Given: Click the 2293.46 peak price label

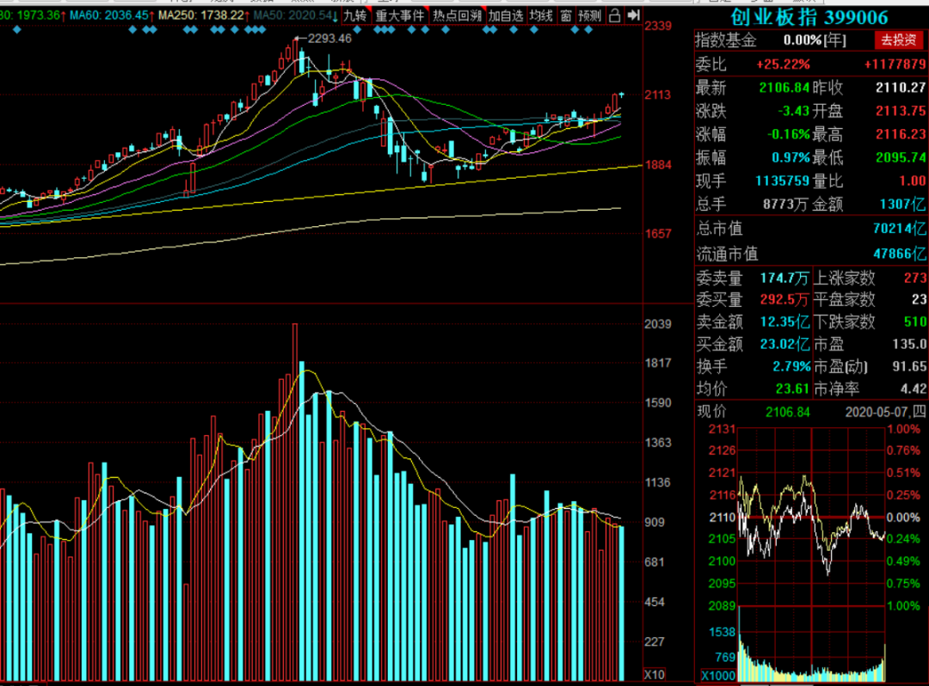Looking at the screenshot, I should coord(329,39).
